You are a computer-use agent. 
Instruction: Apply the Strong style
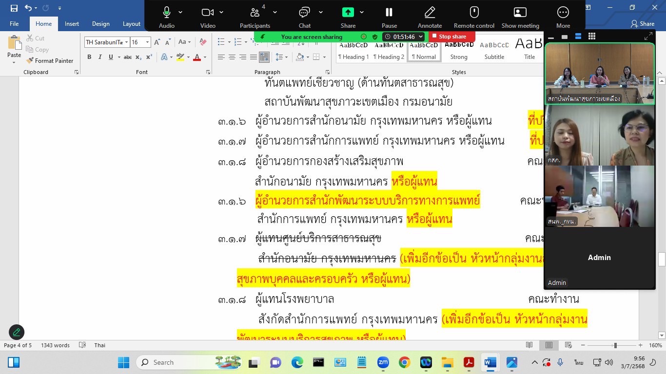[459, 51]
